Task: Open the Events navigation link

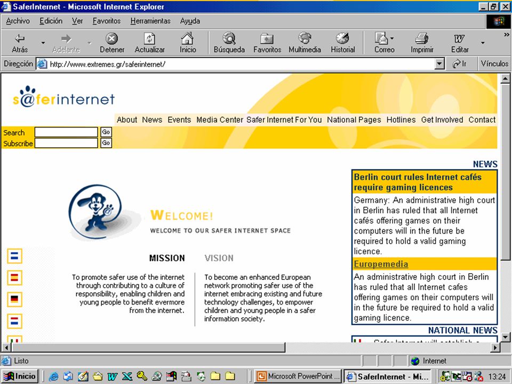Action: [x=179, y=120]
